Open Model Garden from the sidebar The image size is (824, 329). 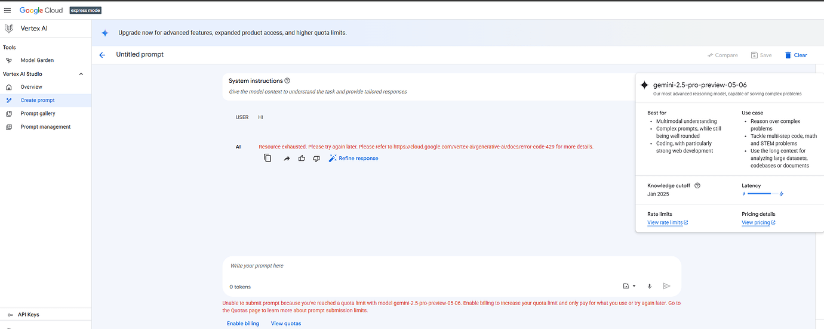click(x=37, y=60)
